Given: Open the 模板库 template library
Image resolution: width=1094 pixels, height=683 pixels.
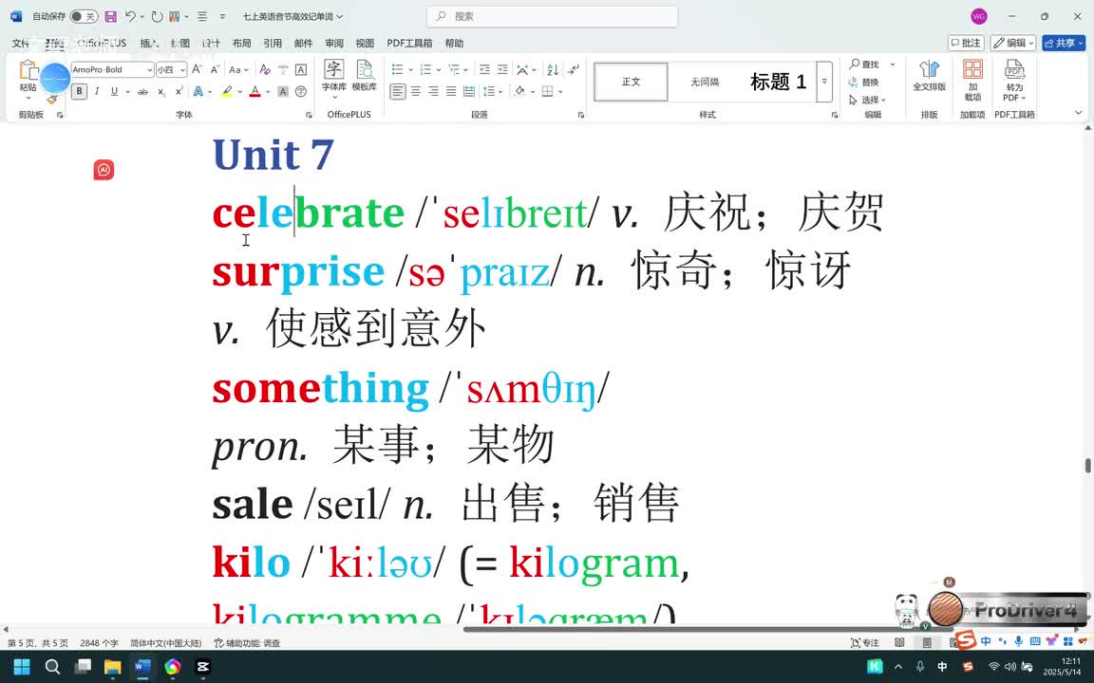Looking at the screenshot, I should coord(365,75).
